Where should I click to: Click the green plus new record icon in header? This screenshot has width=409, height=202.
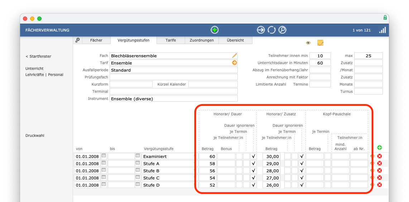coord(215,30)
